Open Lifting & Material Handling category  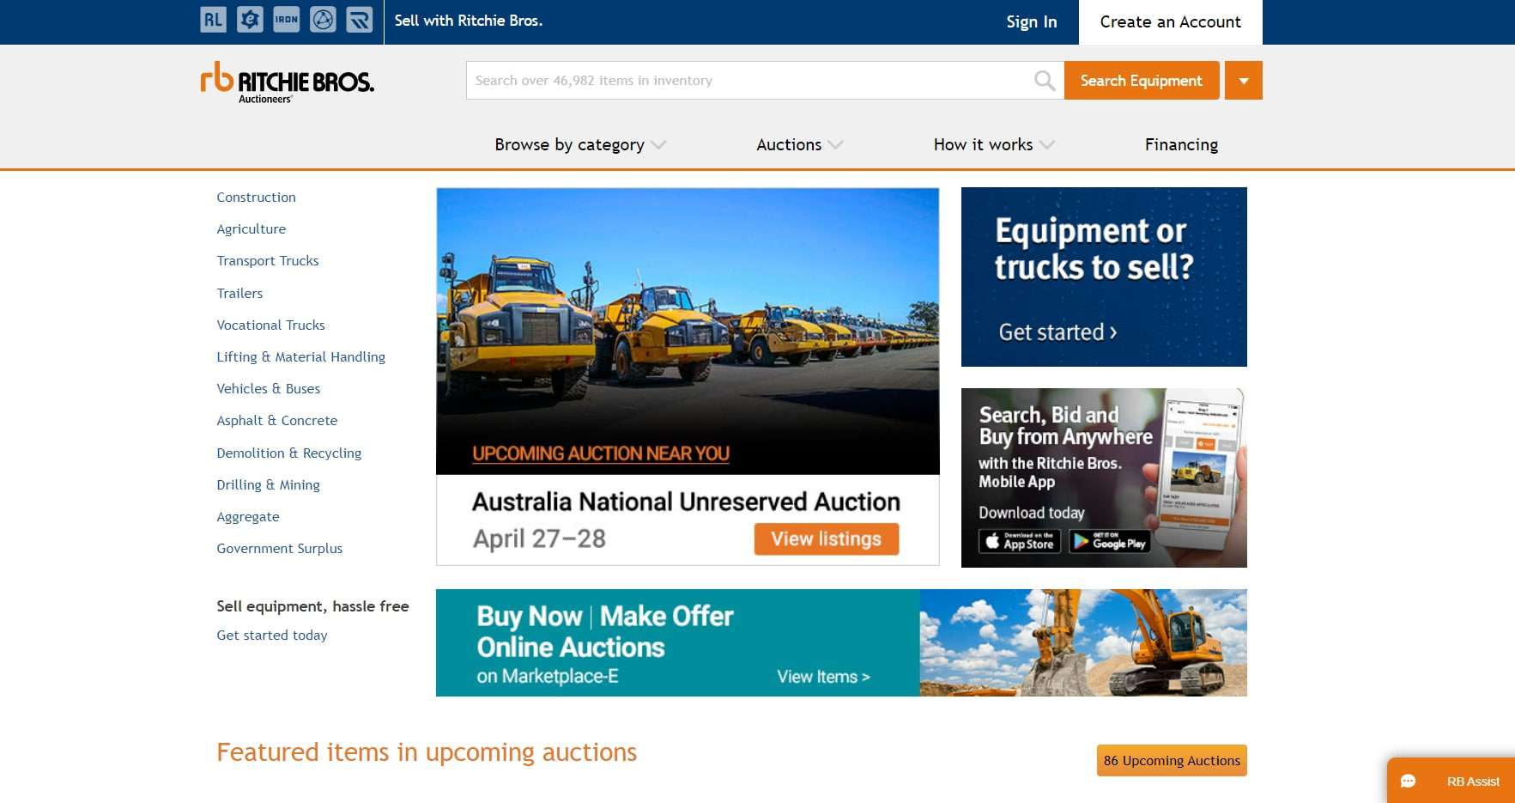300,357
